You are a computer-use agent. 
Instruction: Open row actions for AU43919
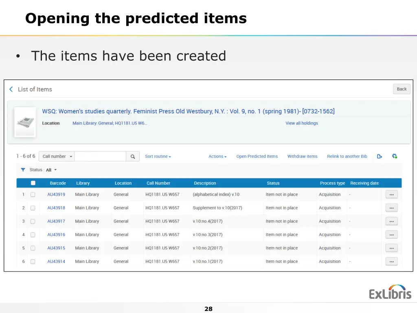[x=391, y=194]
